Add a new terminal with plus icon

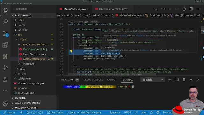click(x=170, y=80)
